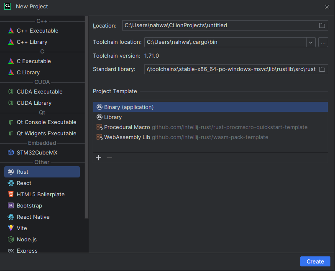Click the rust-procmacro-quickstart-template URL text
Screen dimensions: 335x271
pyautogui.click(x=230, y=127)
